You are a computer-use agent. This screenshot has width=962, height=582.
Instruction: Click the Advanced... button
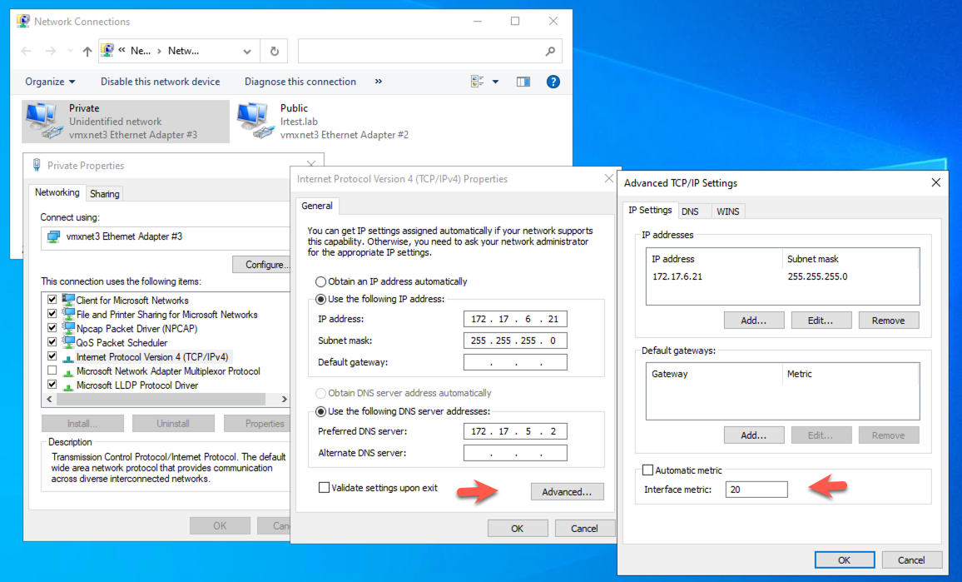pos(567,492)
